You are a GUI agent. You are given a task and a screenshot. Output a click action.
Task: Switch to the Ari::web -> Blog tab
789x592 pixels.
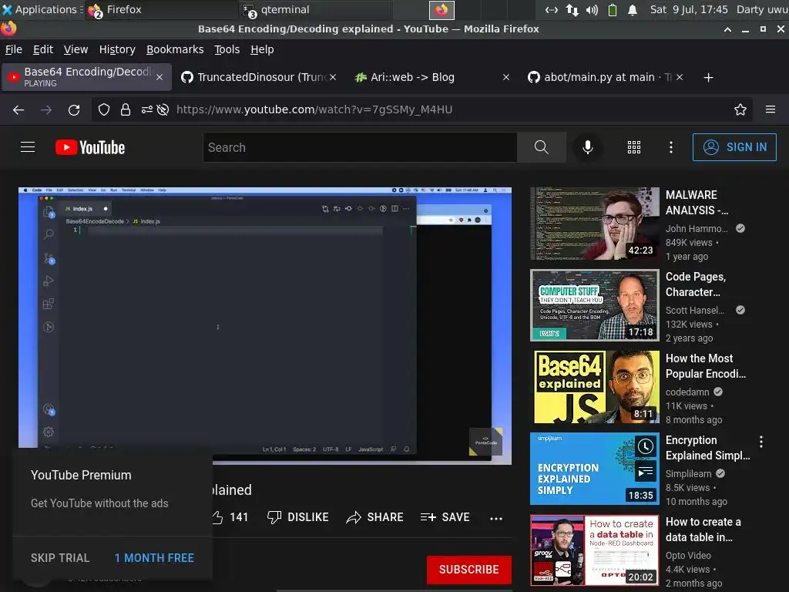(433, 77)
